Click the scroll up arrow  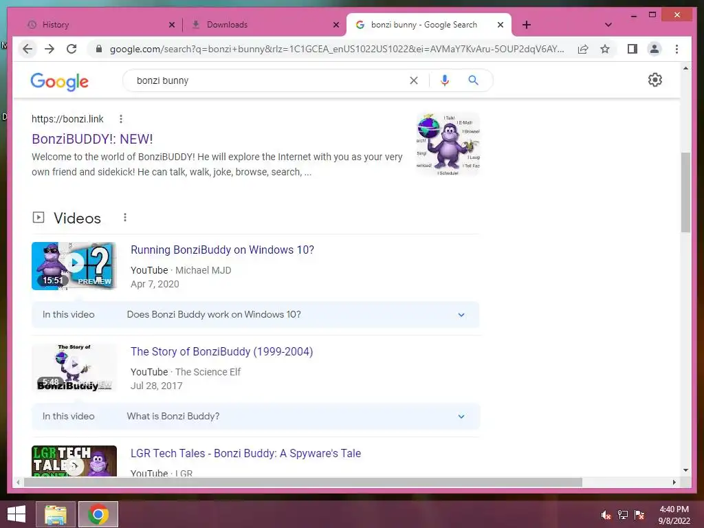685,68
